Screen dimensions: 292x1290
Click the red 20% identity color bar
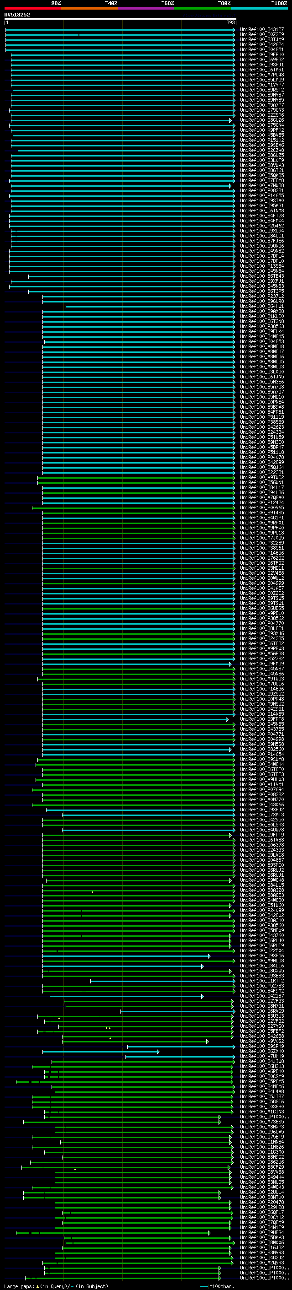(32, 8)
